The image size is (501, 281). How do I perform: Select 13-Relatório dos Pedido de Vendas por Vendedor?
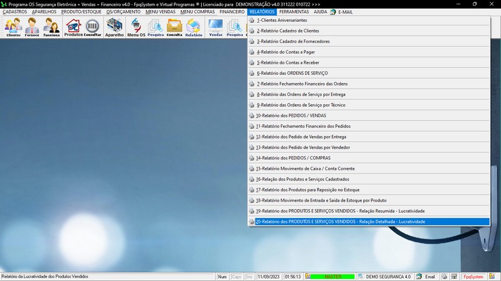(x=369, y=147)
